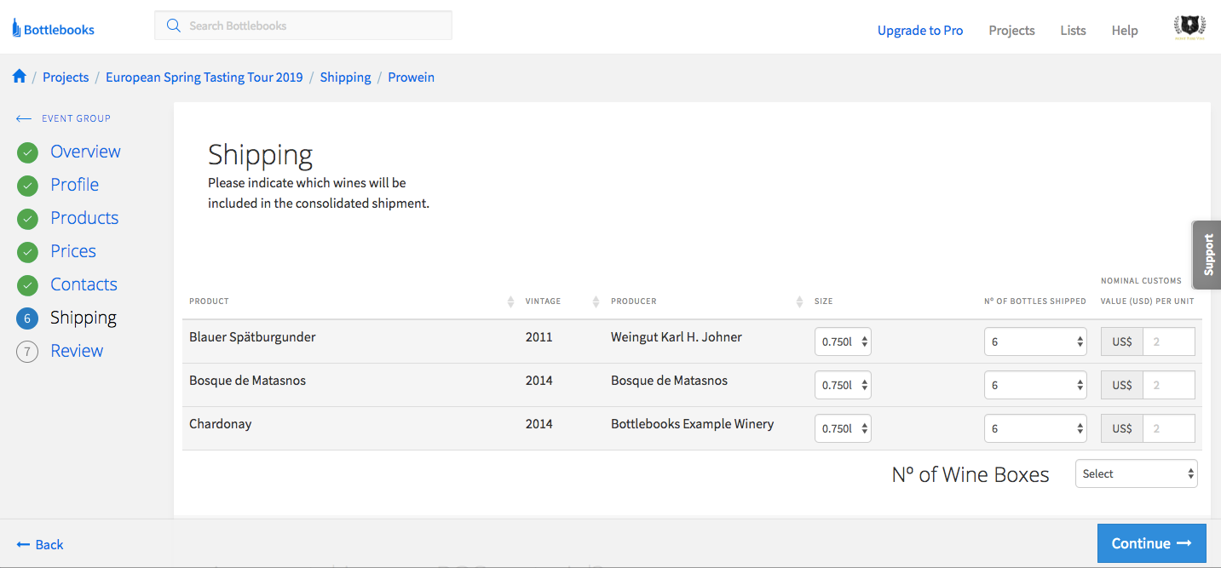Screen dimensions: 1221x568
Task: Select the Shipping step in sidebar
Action: [84, 318]
